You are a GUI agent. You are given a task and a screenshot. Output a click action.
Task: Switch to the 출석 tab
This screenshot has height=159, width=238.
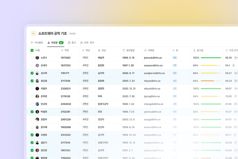72,43
